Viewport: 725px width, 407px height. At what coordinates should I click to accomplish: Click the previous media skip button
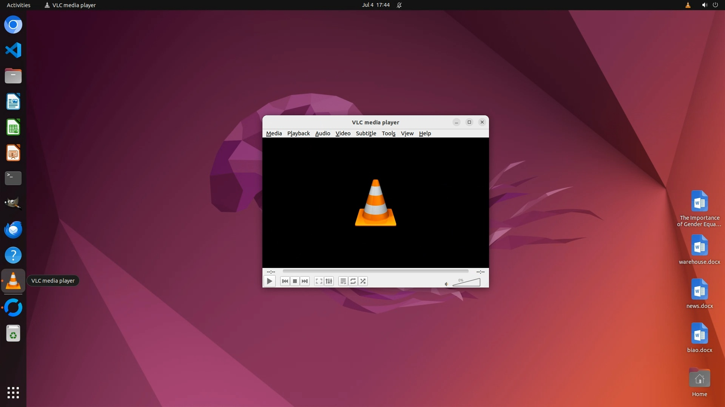[x=285, y=281]
